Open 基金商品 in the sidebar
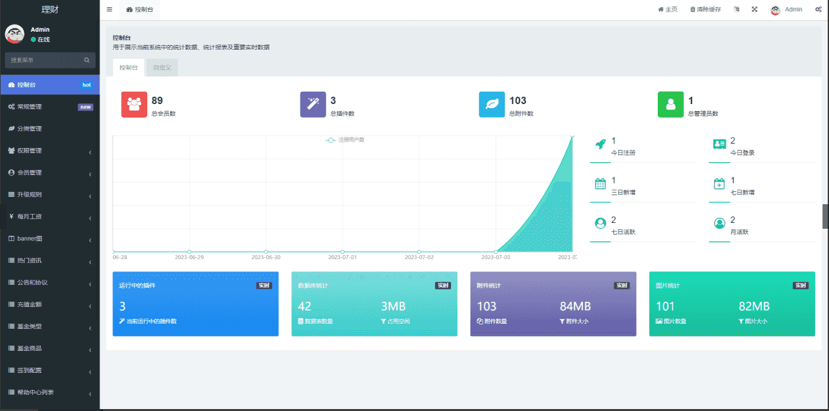 tap(50, 348)
